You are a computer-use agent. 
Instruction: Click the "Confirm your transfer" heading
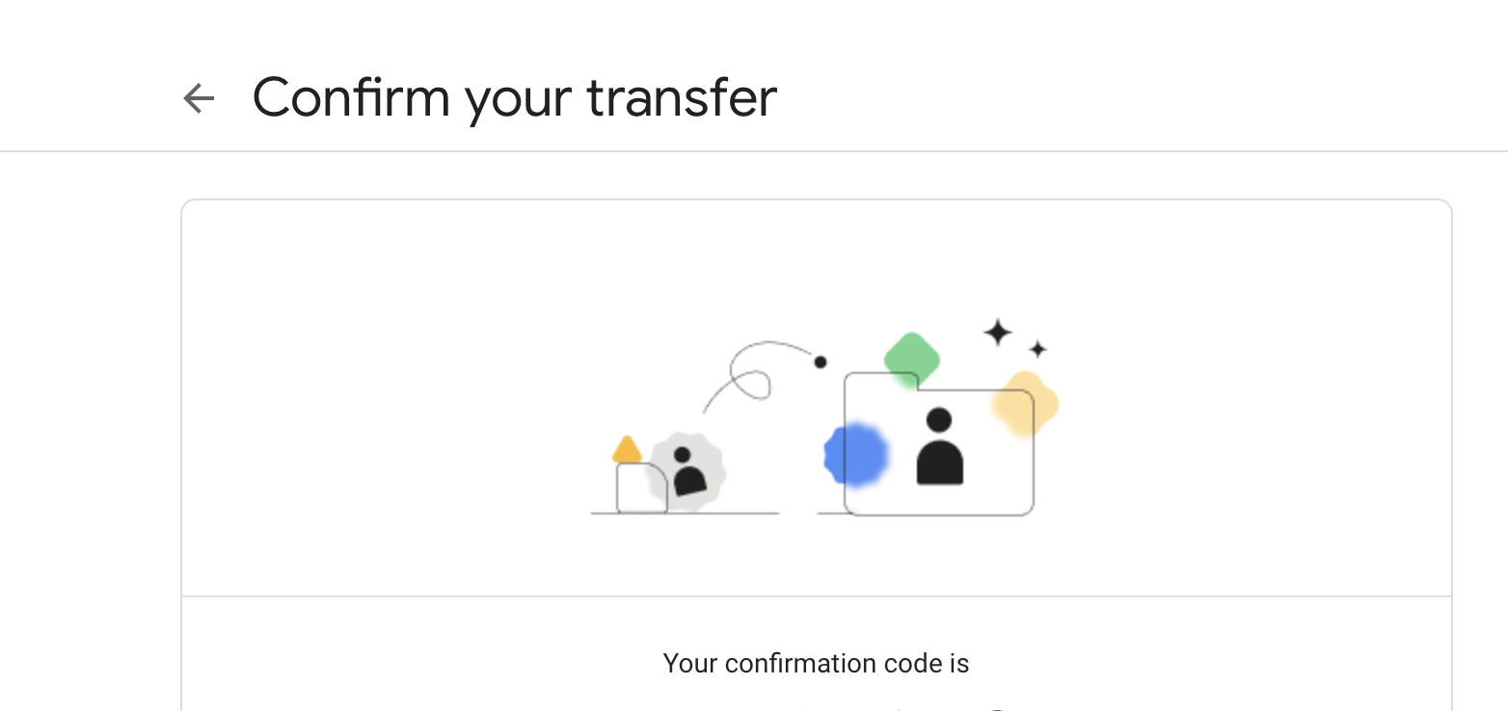click(515, 98)
